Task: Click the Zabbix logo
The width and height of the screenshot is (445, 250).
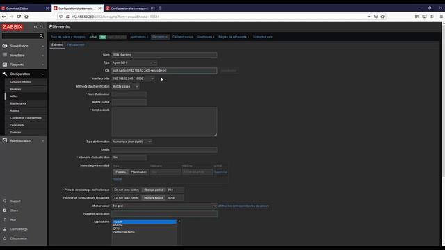Action: coord(13,27)
